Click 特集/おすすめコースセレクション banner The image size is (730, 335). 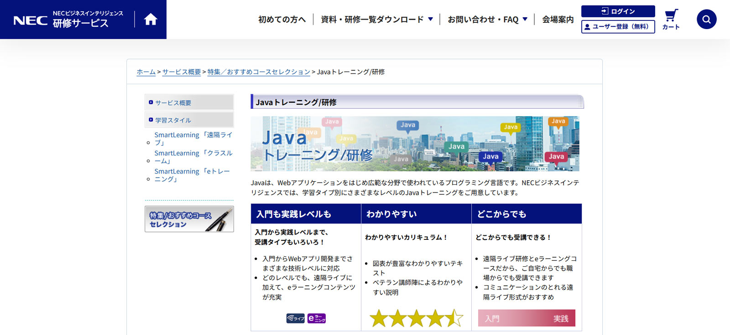(189, 219)
